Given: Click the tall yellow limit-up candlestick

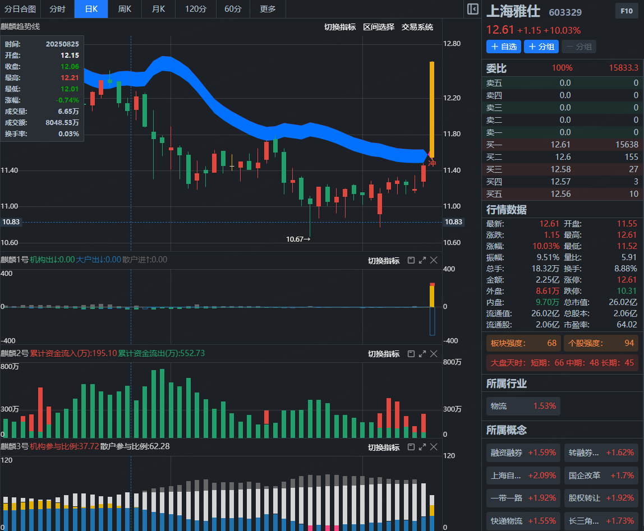Looking at the screenshot, I should click(431, 107).
